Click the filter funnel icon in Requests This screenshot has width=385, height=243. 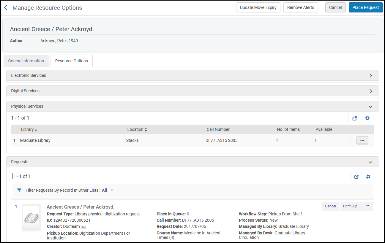19,190
